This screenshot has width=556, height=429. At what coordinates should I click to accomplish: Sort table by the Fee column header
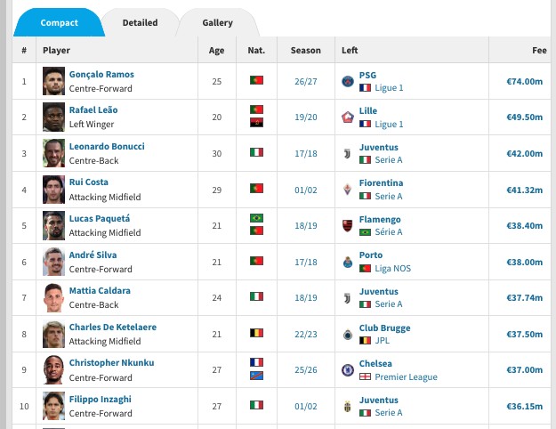point(539,51)
